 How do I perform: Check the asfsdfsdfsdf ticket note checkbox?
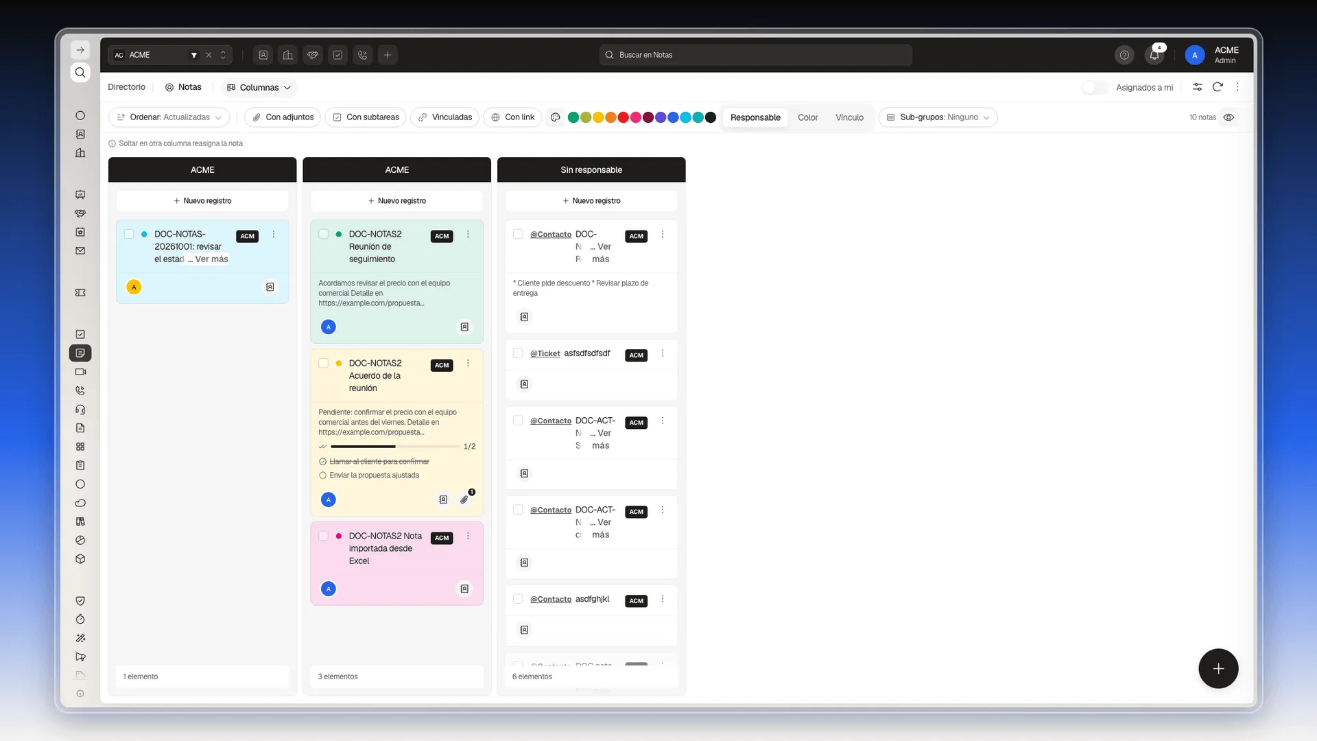518,353
